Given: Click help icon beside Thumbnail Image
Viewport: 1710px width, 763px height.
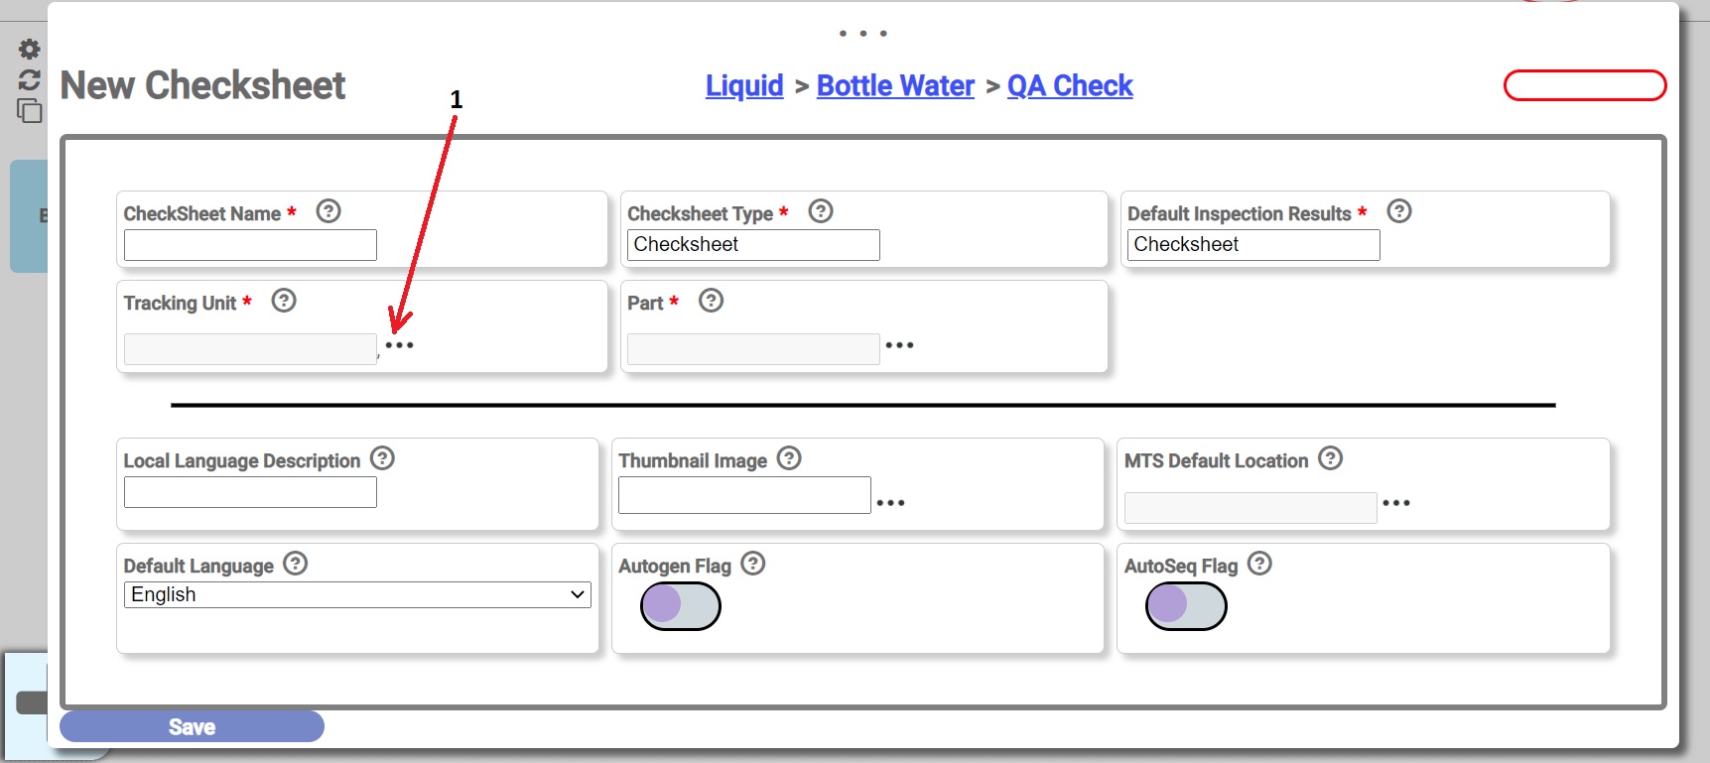Looking at the screenshot, I should coord(789,458).
